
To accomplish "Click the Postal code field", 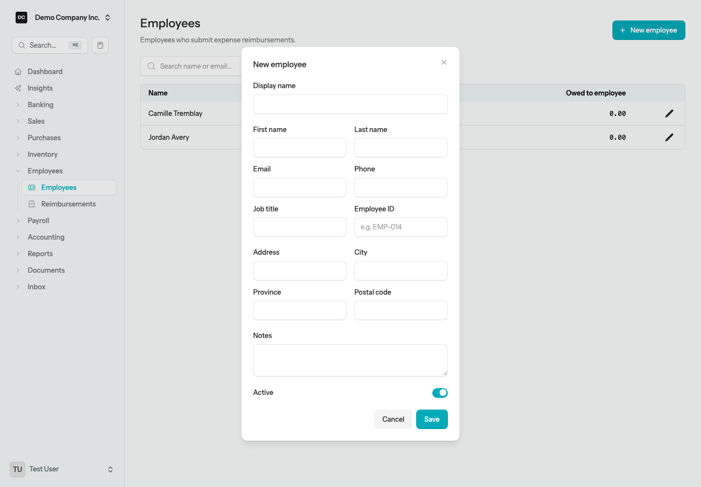I will 401,310.
